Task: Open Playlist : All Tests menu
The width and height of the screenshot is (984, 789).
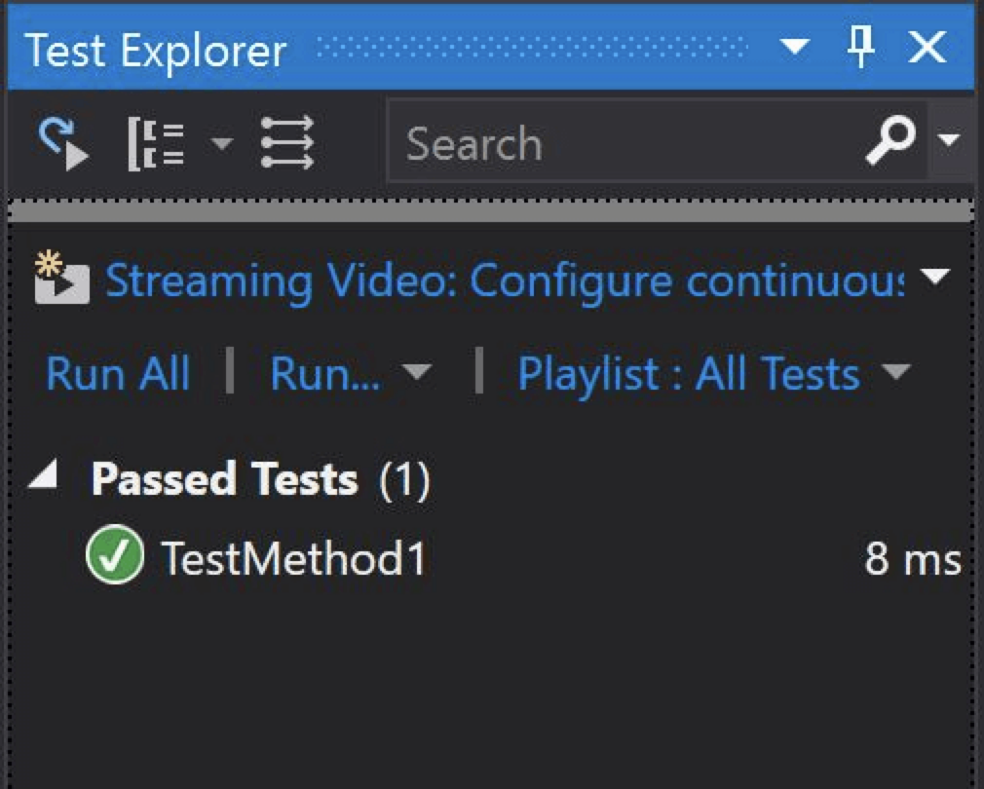Action: pos(711,374)
